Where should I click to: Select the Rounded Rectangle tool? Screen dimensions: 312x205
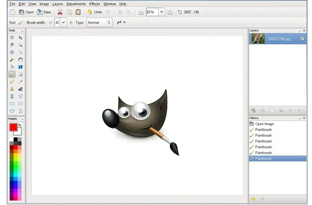pyautogui.click(x=20, y=104)
